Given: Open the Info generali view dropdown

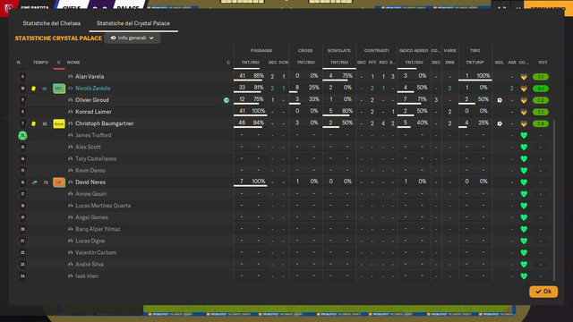Looking at the screenshot, I should pyautogui.click(x=133, y=38).
